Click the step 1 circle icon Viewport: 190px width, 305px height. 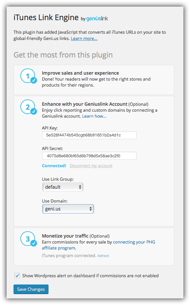(28, 76)
